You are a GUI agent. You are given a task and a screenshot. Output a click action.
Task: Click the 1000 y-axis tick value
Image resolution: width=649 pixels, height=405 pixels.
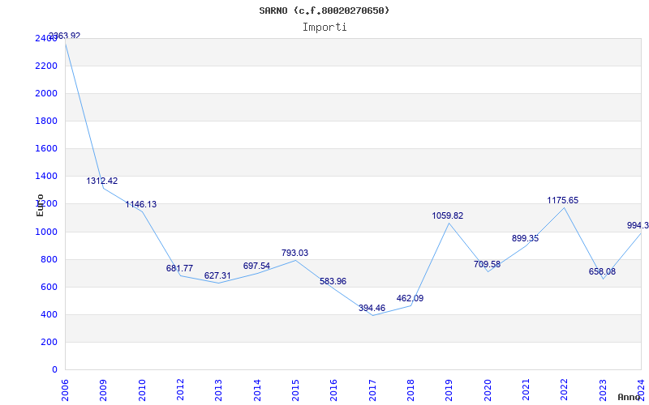click(x=46, y=232)
